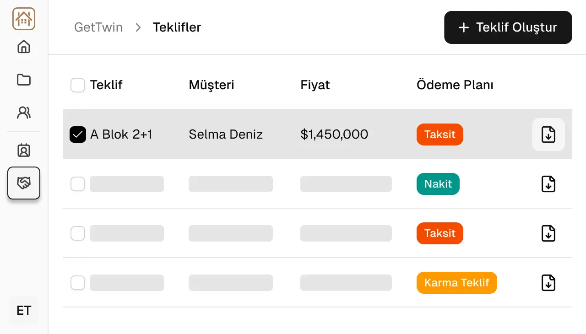Select the checkbox on the Nakit row
Image resolution: width=586 pixels, height=334 pixels.
click(78, 184)
